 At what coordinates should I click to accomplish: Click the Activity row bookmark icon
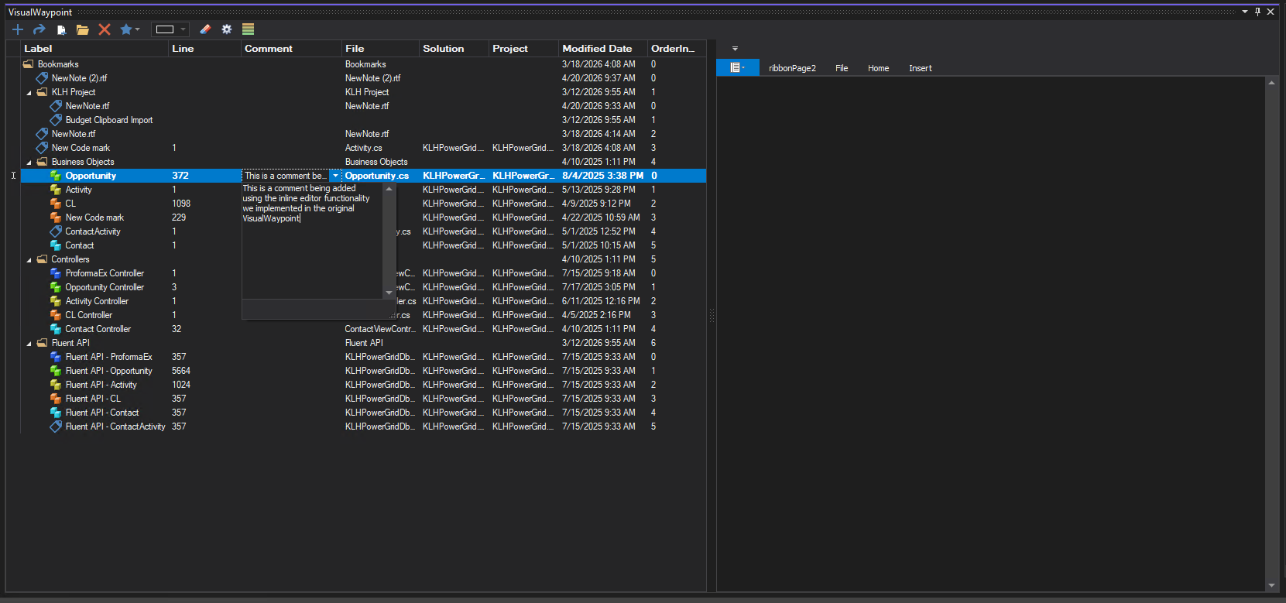(x=57, y=190)
